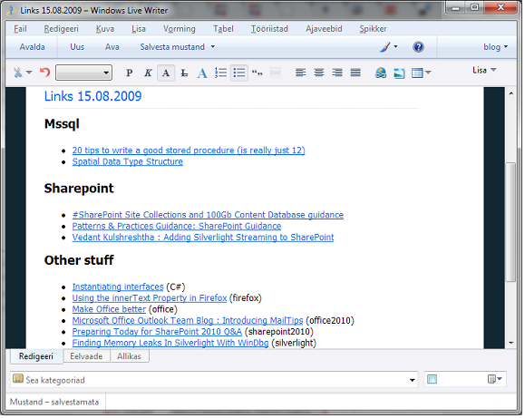Viewport: 525px width, 418px height.
Task: Open Make Office better link
Action: tap(109, 309)
